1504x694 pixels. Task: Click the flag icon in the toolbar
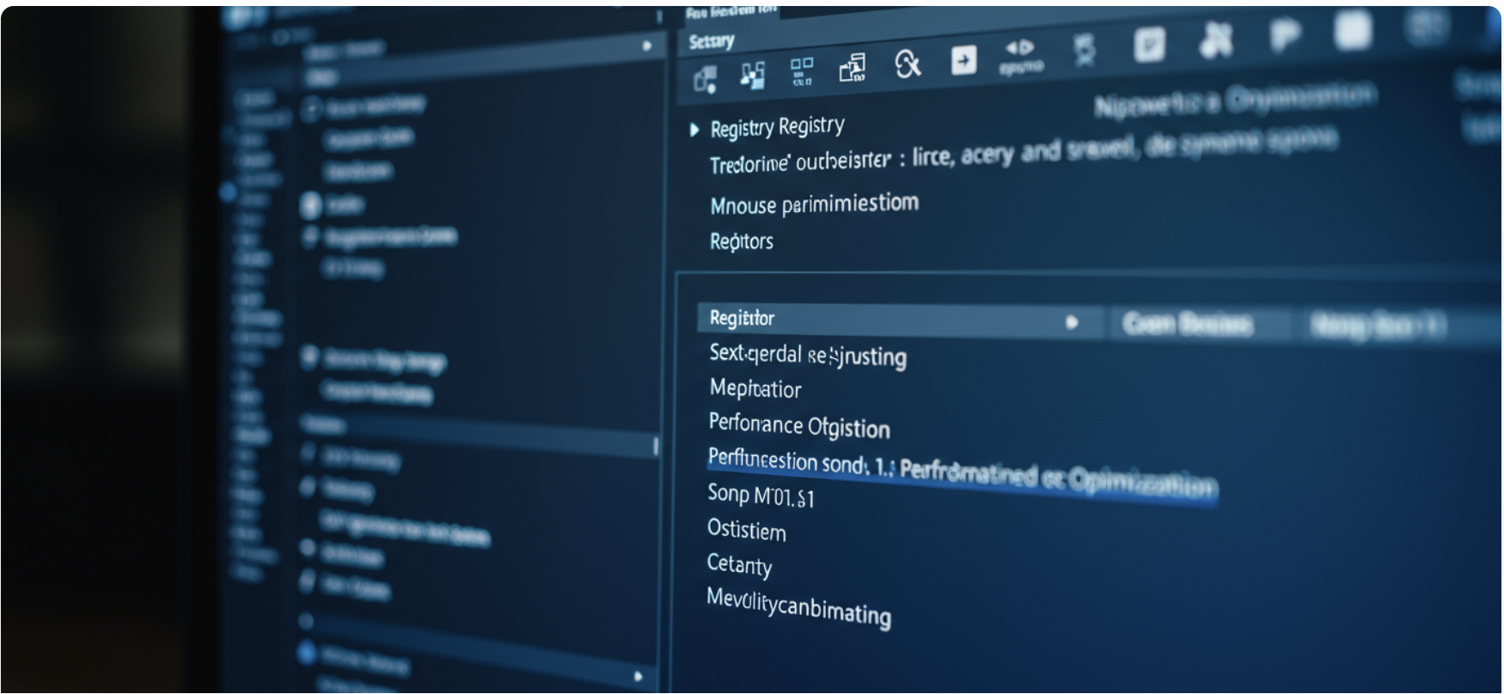click(1285, 35)
